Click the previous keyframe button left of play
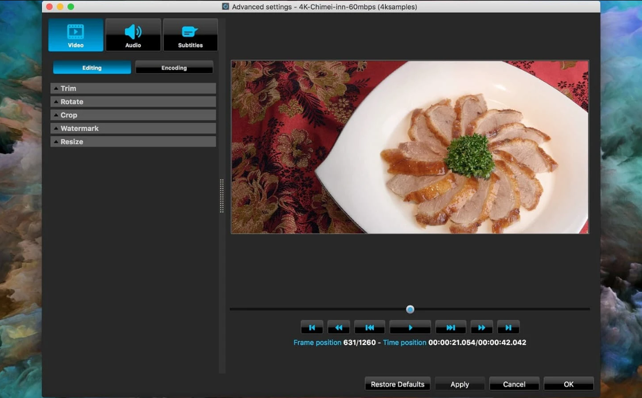 coord(370,328)
